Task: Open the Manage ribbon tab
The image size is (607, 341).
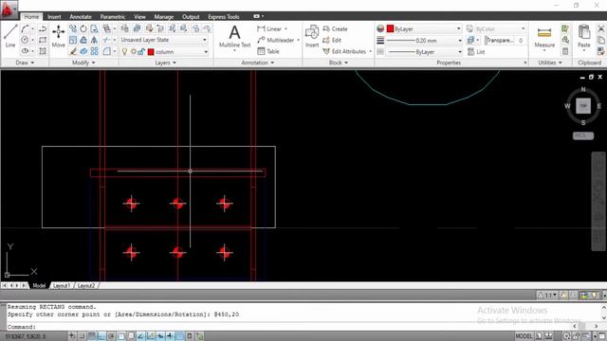Action: click(x=164, y=17)
